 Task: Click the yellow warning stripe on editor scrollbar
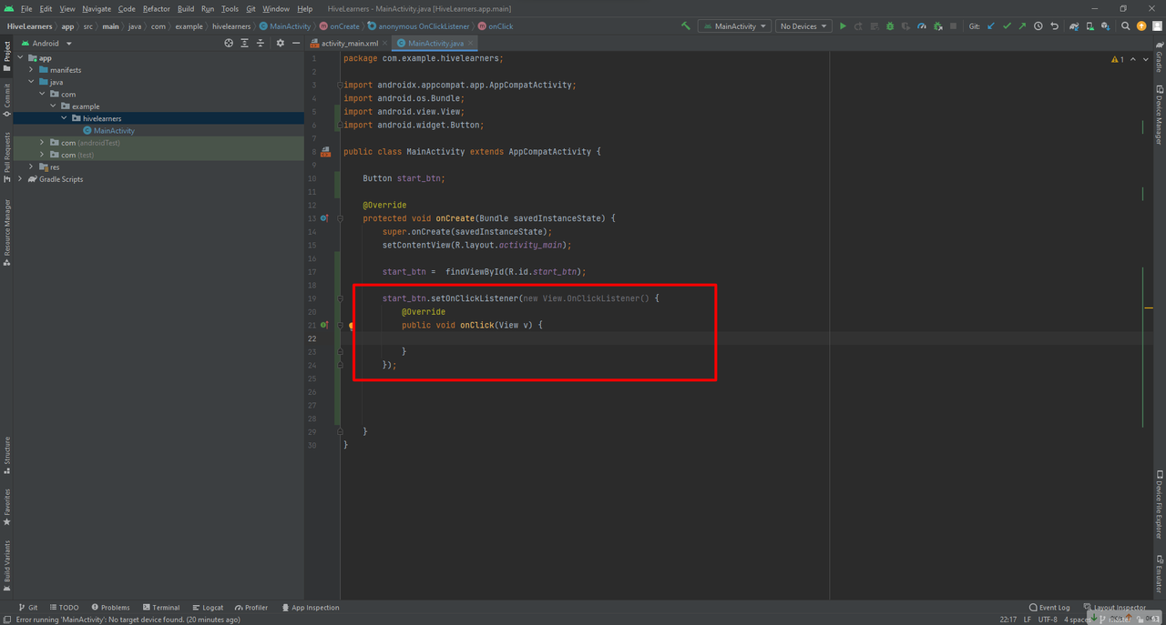1149,308
